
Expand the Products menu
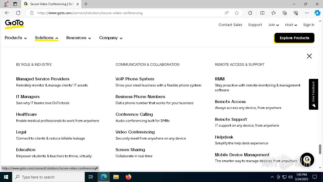16,38
